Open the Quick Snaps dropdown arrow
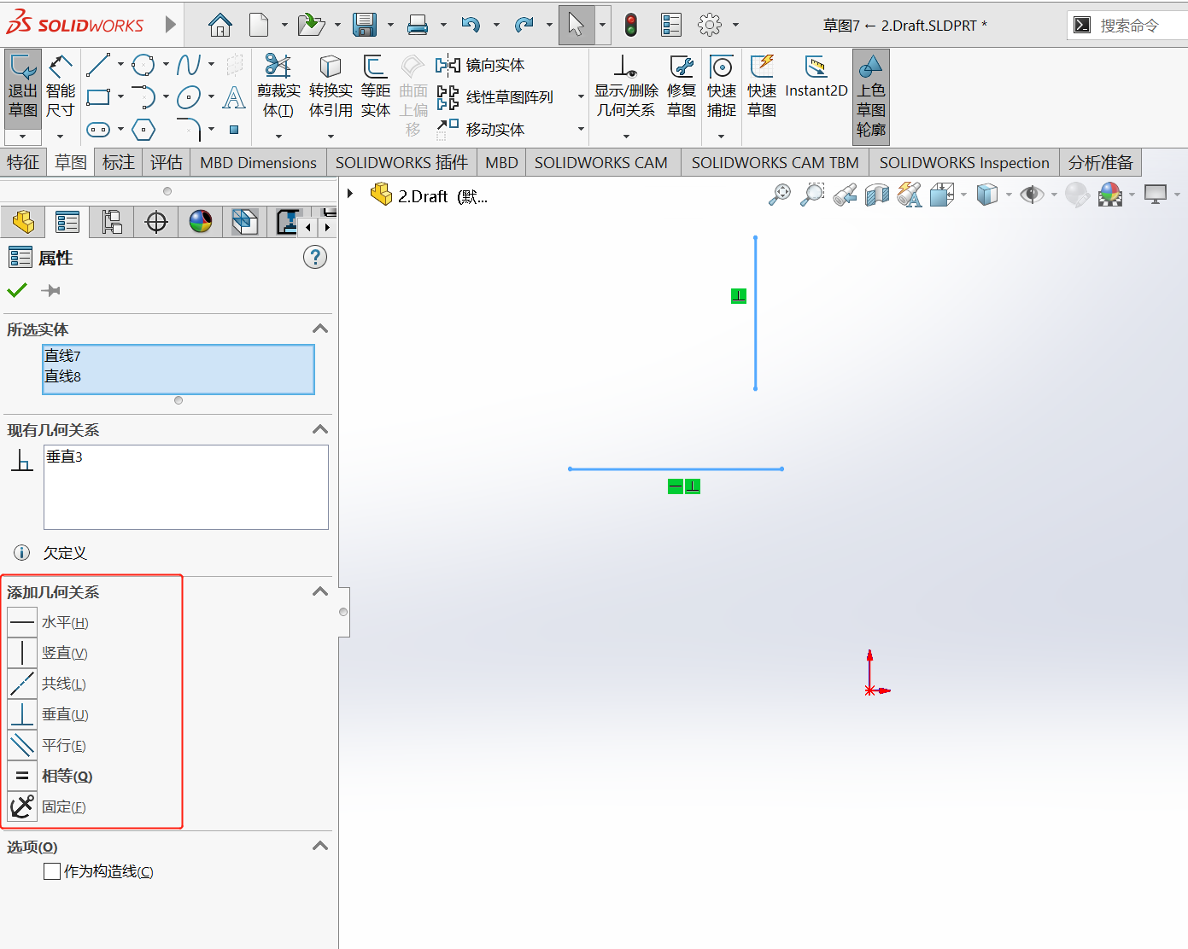This screenshot has height=949, width=1188. pos(721,137)
